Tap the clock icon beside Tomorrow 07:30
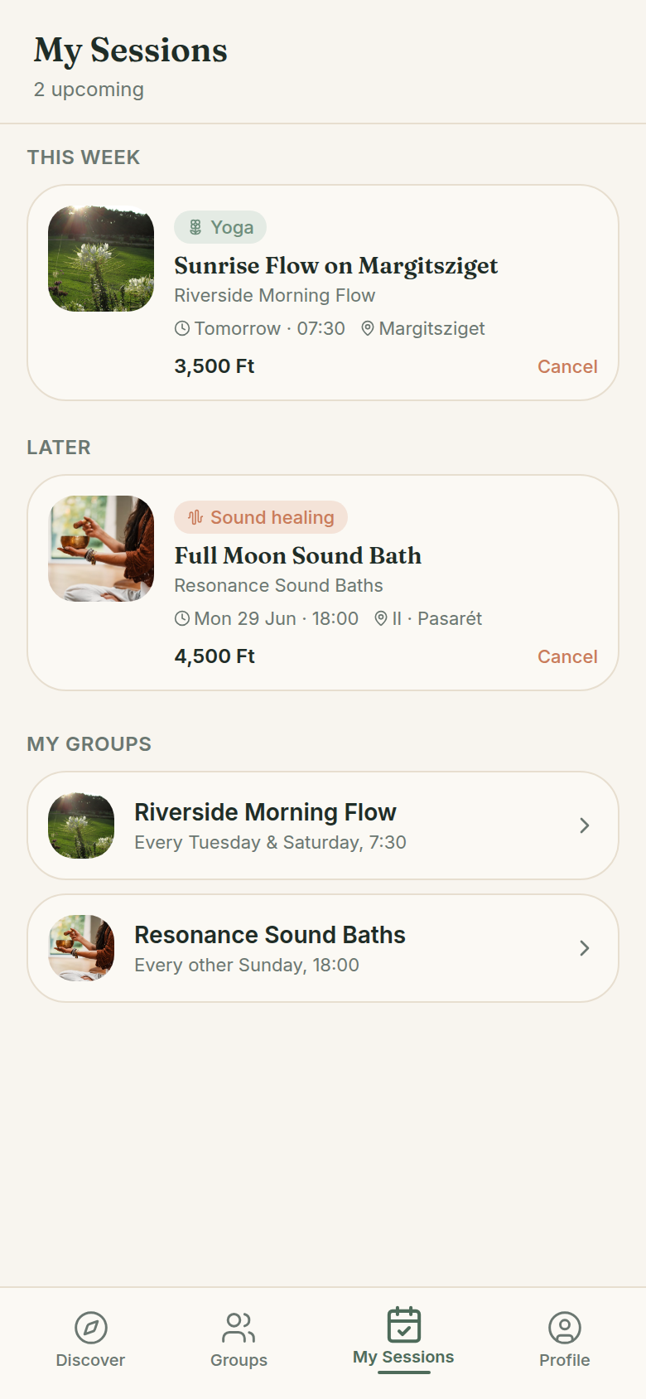The image size is (646, 1399). click(182, 328)
